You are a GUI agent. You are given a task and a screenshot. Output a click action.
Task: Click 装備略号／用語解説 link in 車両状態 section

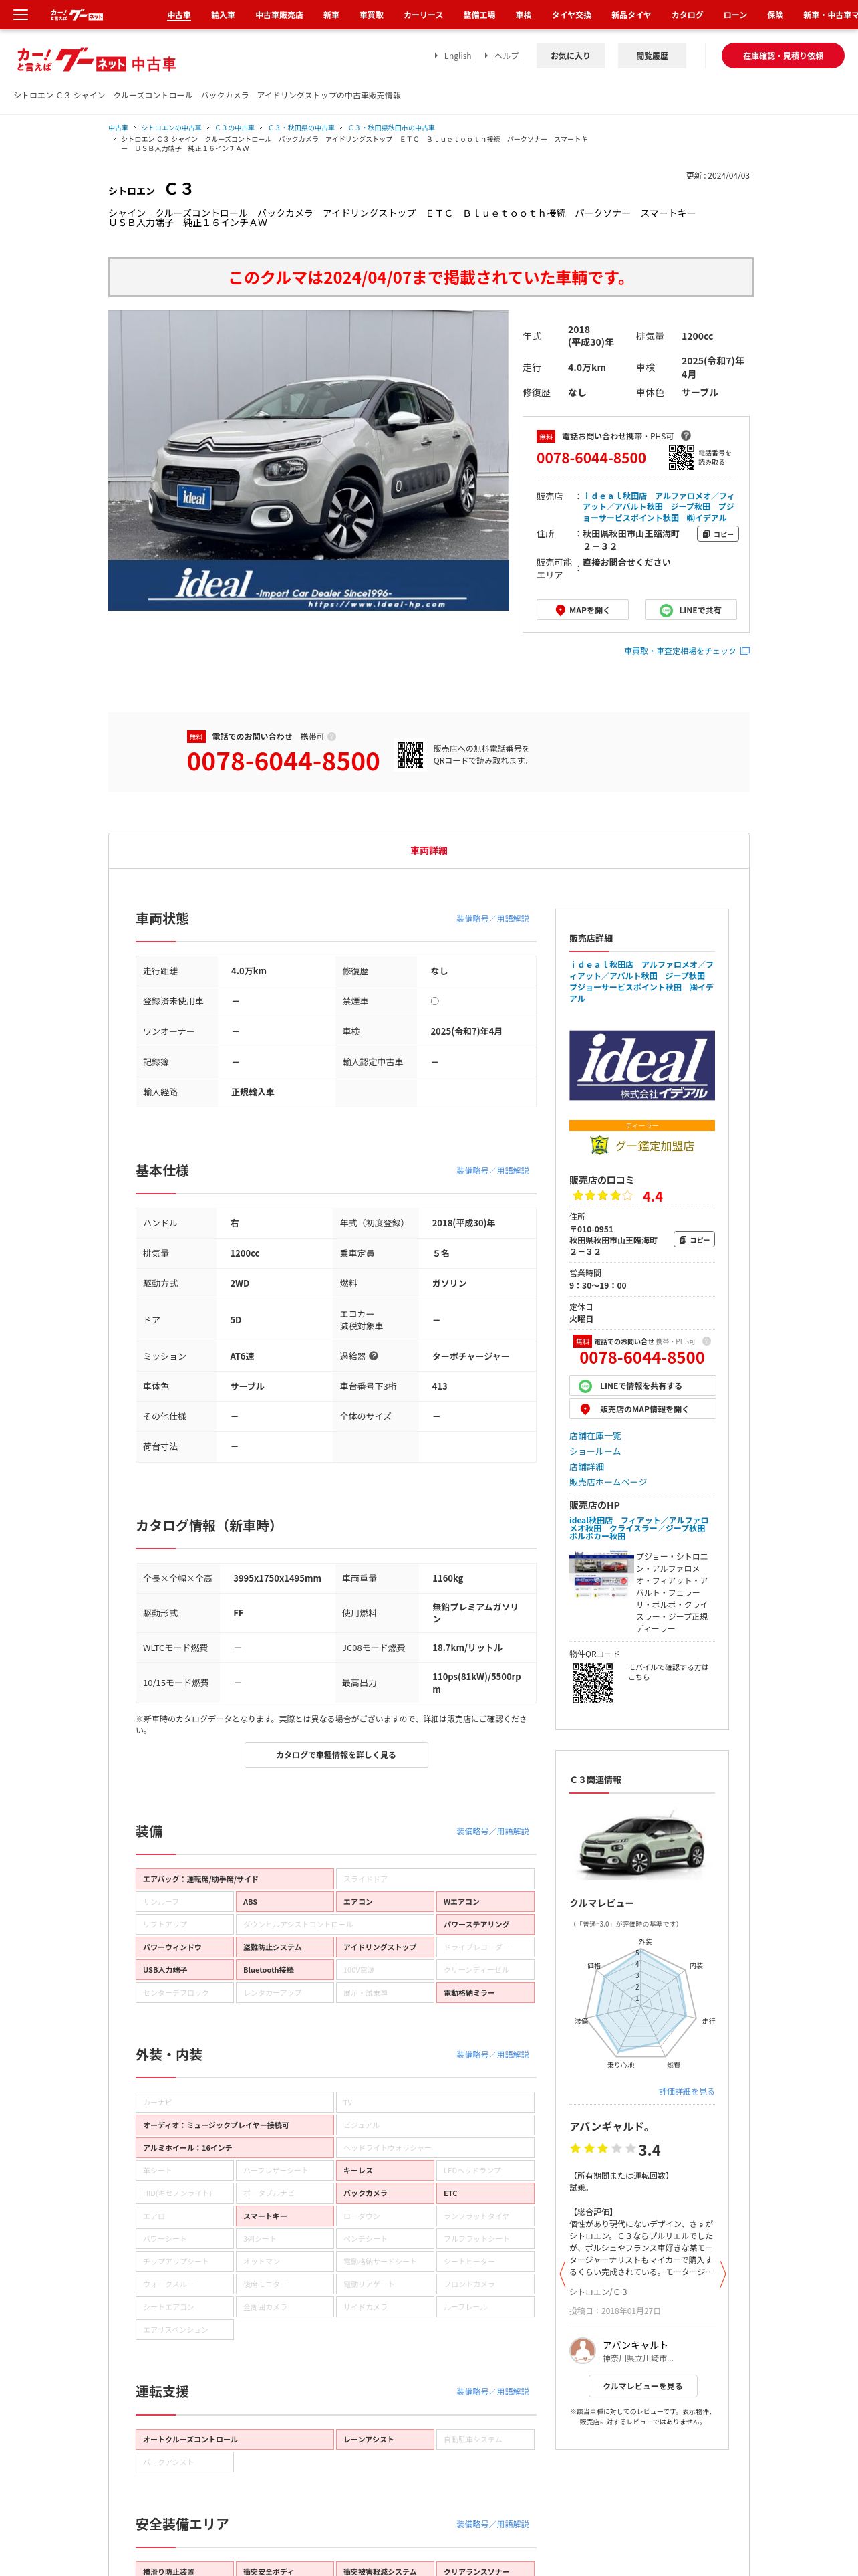pyautogui.click(x=492, y=918)
